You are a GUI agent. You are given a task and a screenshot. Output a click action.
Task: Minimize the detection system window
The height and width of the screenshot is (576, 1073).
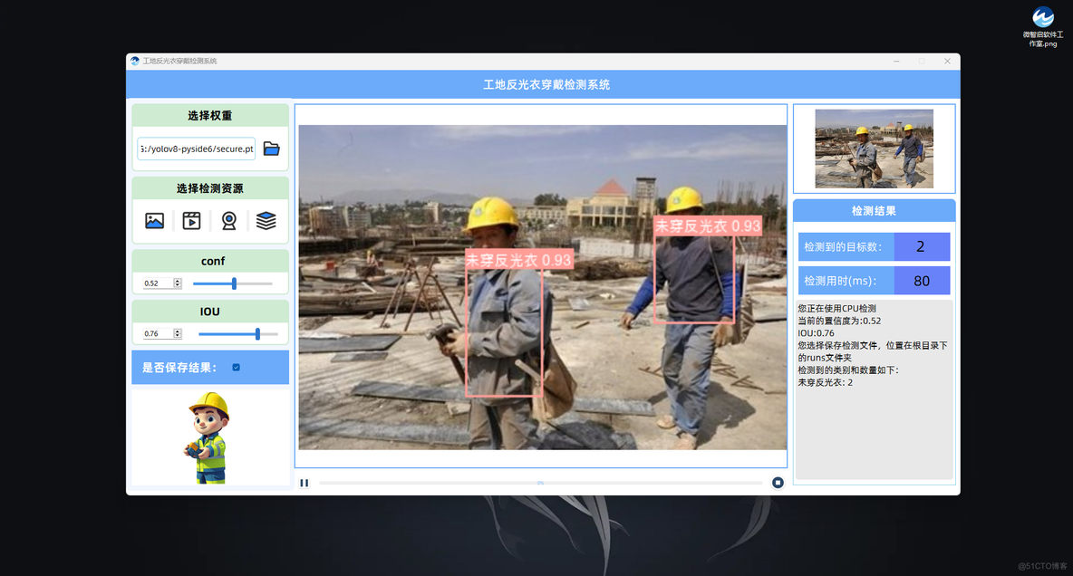tap(896, 62)
